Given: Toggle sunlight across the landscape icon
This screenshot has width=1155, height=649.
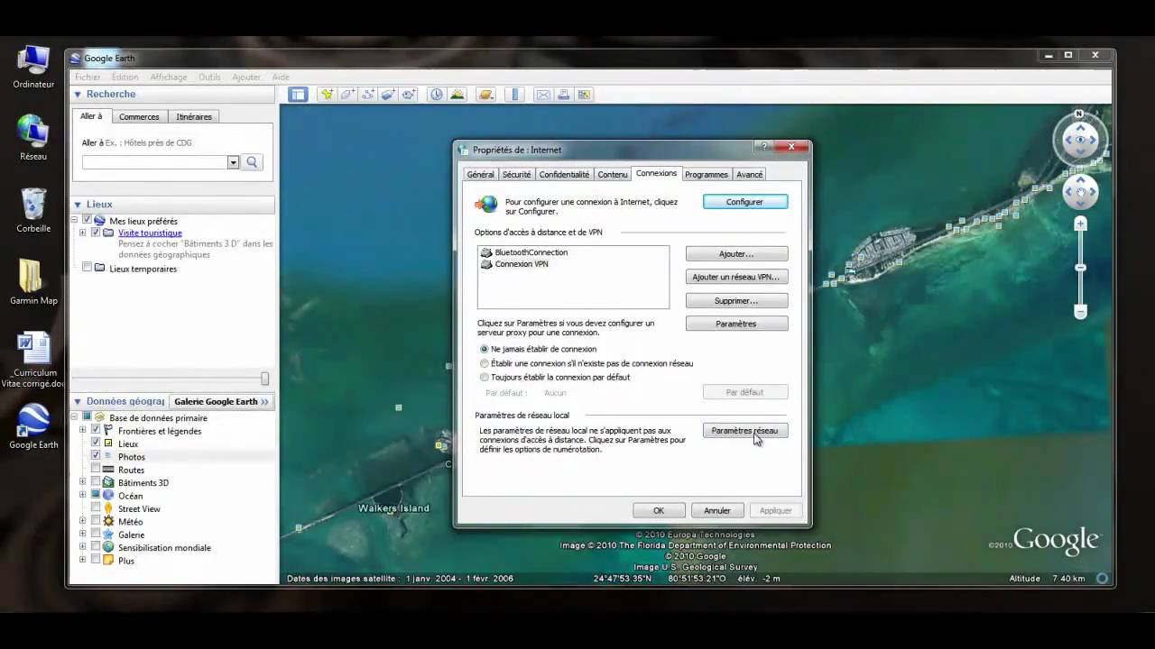Looking at the screenshot, I should [x=457, y=95].
